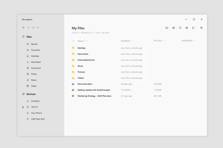
Task: Select This PC under Devices
Action: 32,107
